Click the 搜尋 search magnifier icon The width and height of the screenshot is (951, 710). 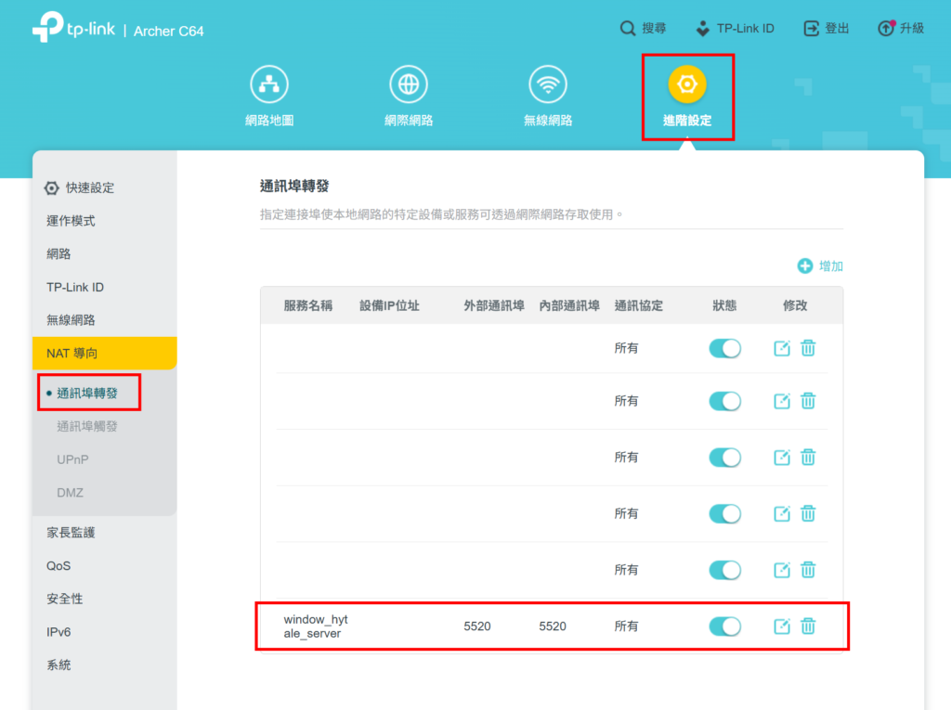pyautogui.click(x=629, y=29)
